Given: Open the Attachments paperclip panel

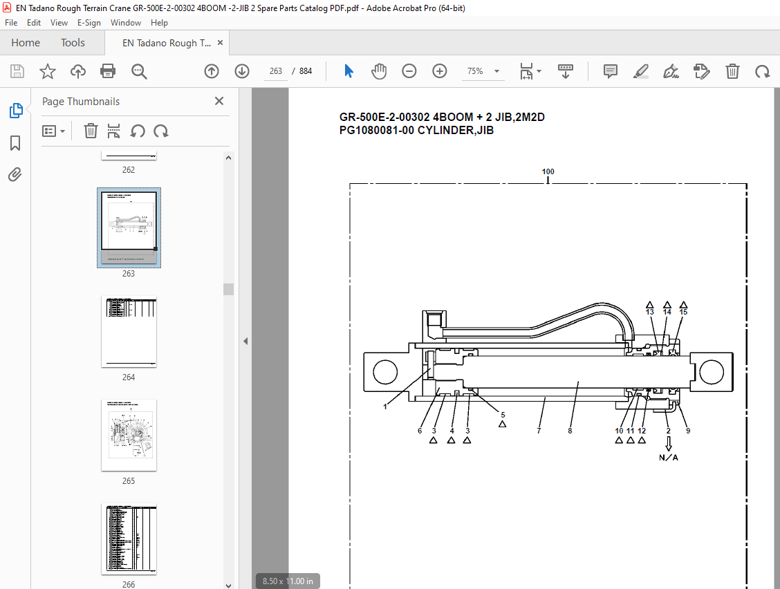Looking at the screenshot, I should click(15, 175).
